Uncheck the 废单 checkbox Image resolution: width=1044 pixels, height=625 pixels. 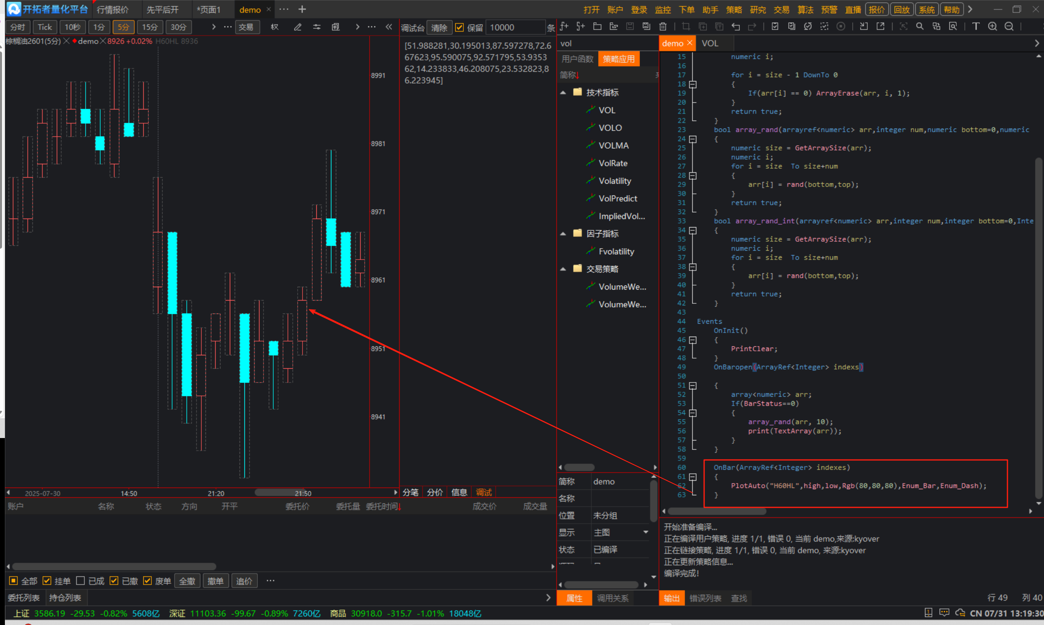[x=147, y=581]
